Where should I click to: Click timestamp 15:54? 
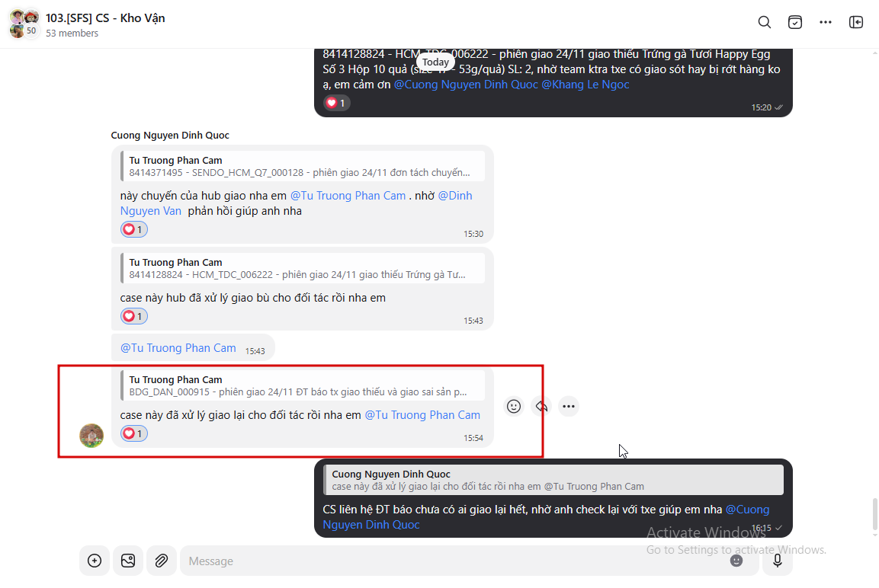pyautogui.click(x=473, y=438)
